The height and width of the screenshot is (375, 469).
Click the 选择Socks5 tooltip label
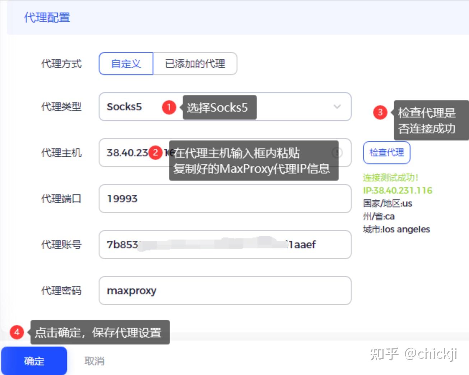[x=219, y=107]
